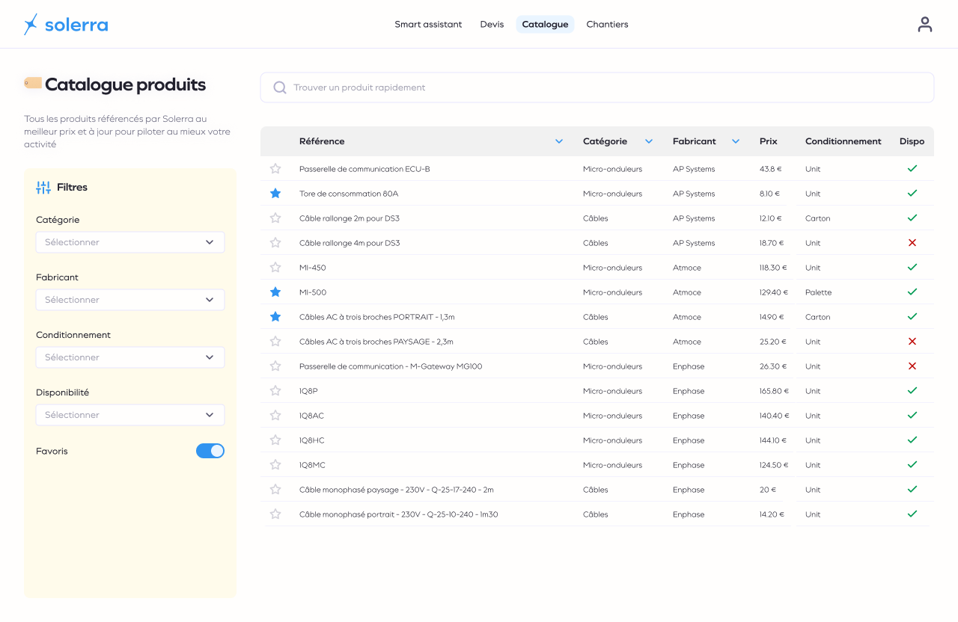Switch to the Chantiers tab
This screenshot has height=622, width=958.
pyautogui.click(x=607, y=25)
